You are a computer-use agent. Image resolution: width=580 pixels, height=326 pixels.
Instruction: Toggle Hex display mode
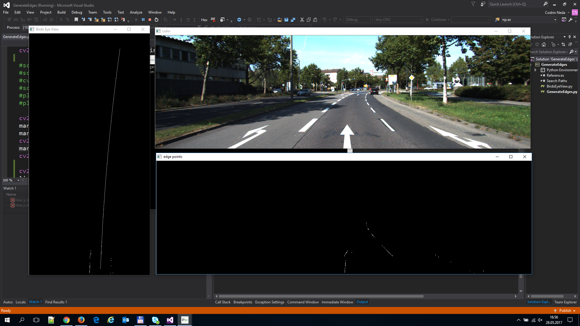point(204,20)
